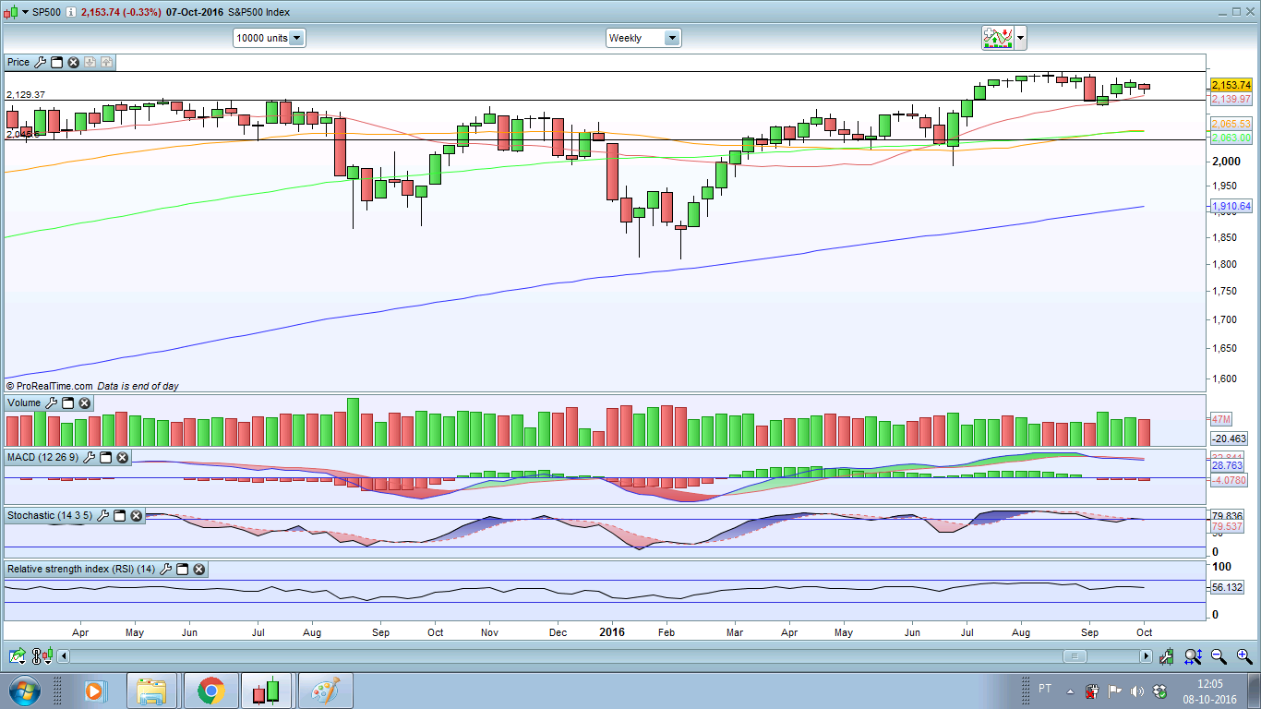
Task: Open the SP500 chart menu candlestick icon
Action: 11,12
